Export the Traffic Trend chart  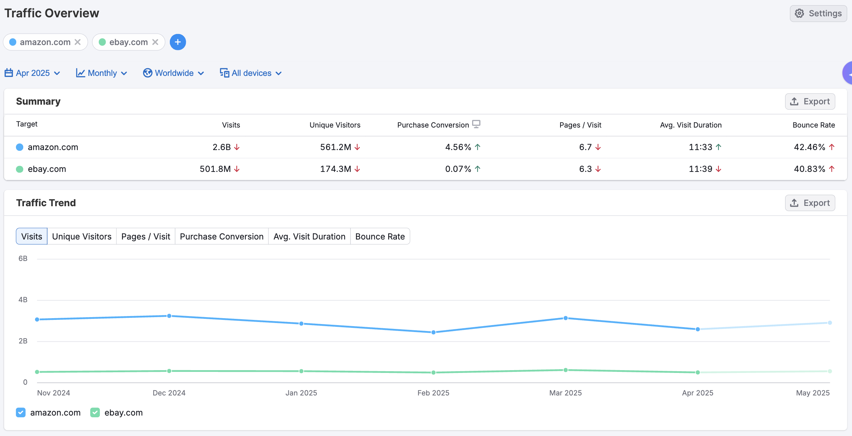810,203
